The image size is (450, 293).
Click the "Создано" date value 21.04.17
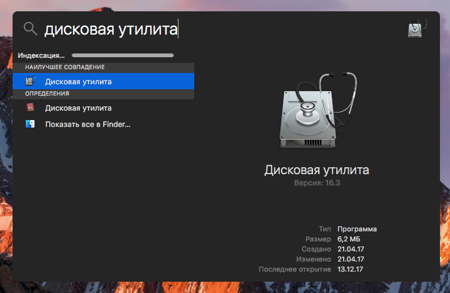(x=351, y=249)
